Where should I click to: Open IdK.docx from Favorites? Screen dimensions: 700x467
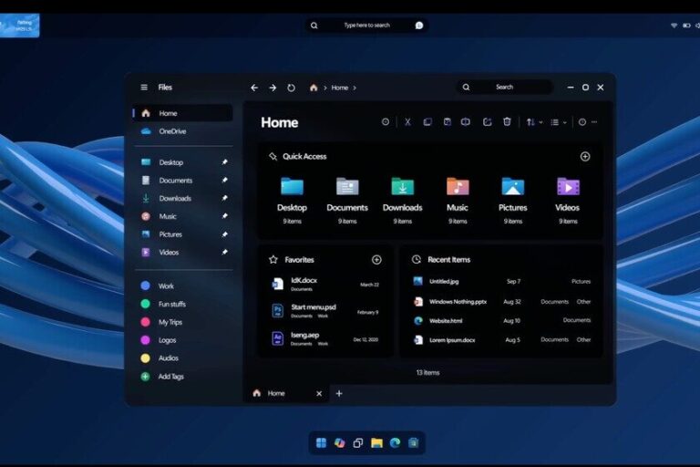pos(325,284)
